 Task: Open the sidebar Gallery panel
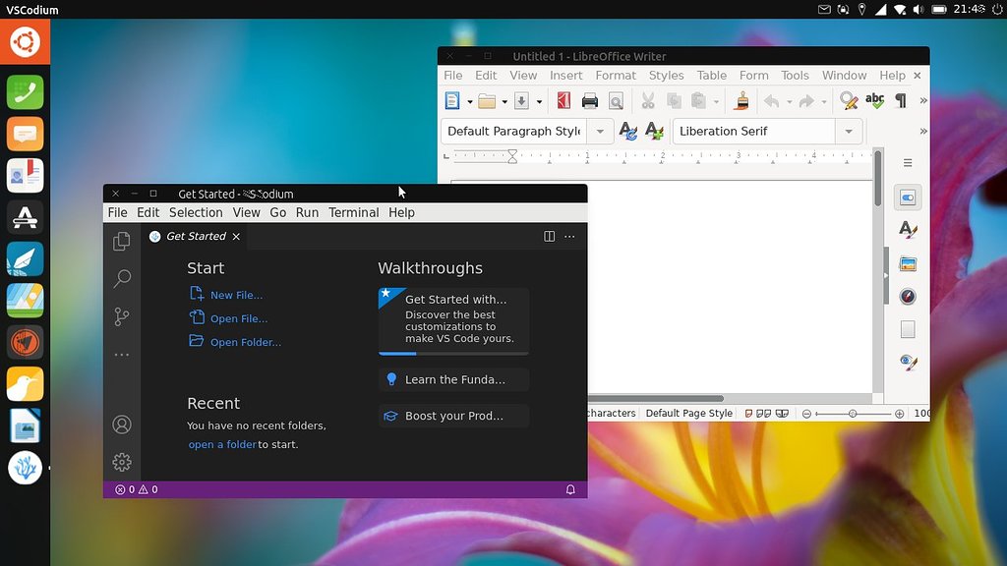point(908,263)
